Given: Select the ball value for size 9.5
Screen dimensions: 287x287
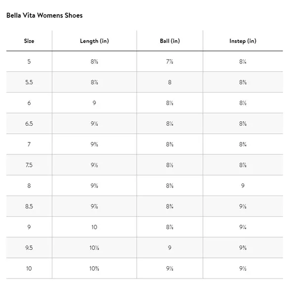Looking at the screenshot, I should click(170, 247).
